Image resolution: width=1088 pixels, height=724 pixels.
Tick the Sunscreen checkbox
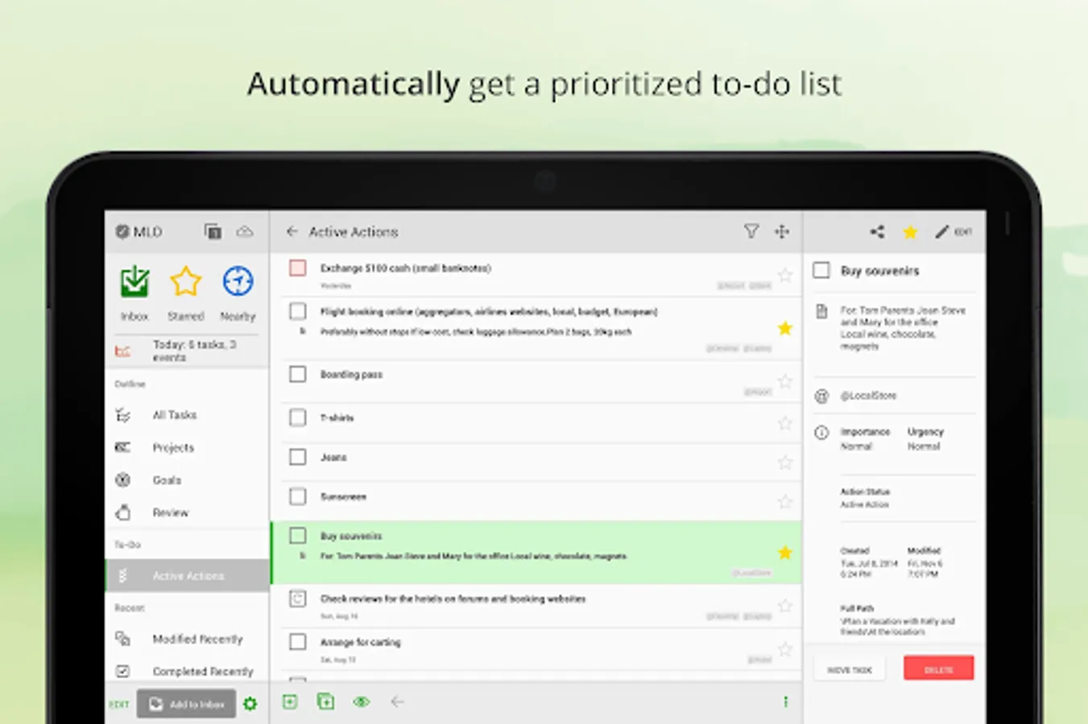298,496
